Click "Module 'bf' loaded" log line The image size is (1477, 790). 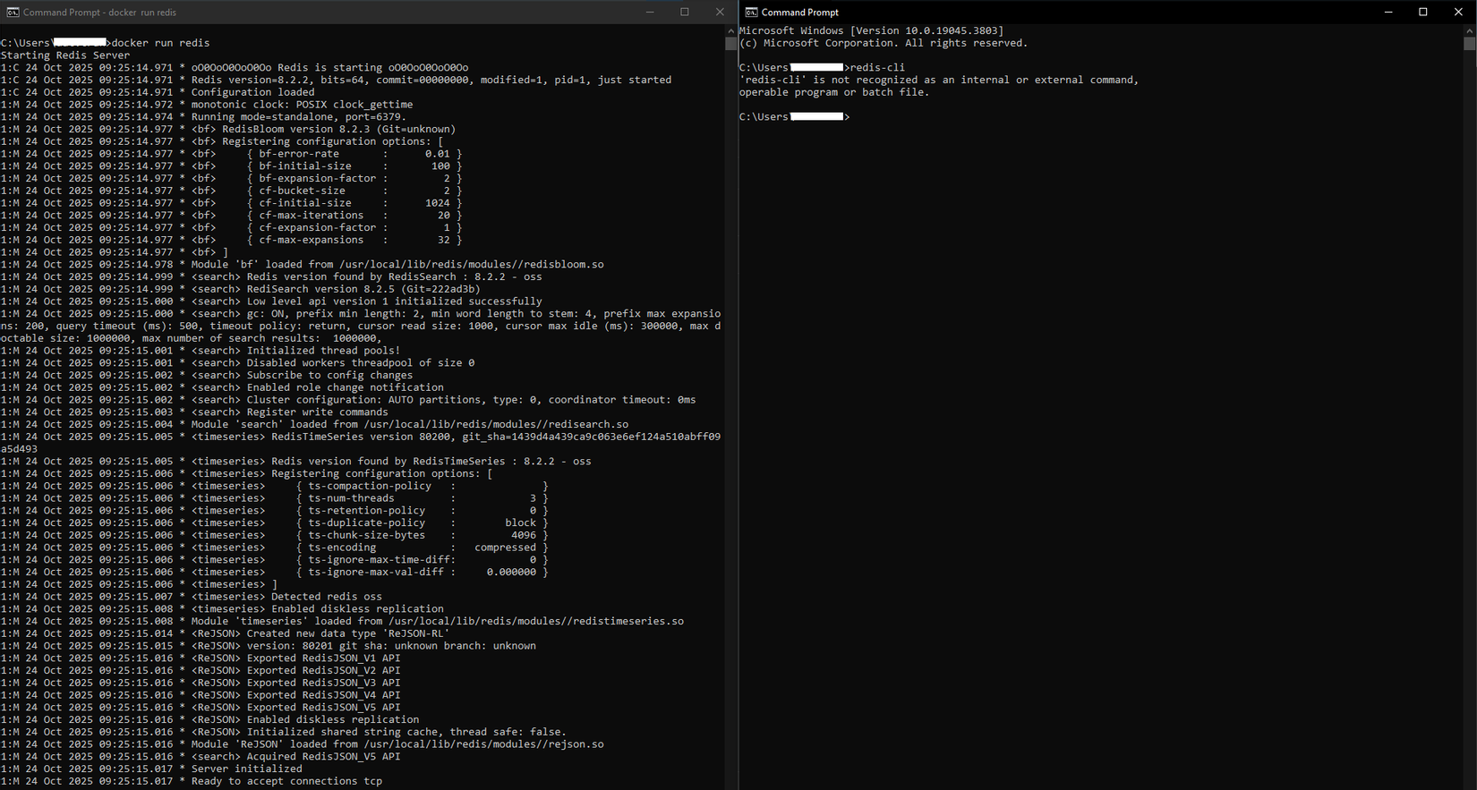pos(303,265)
